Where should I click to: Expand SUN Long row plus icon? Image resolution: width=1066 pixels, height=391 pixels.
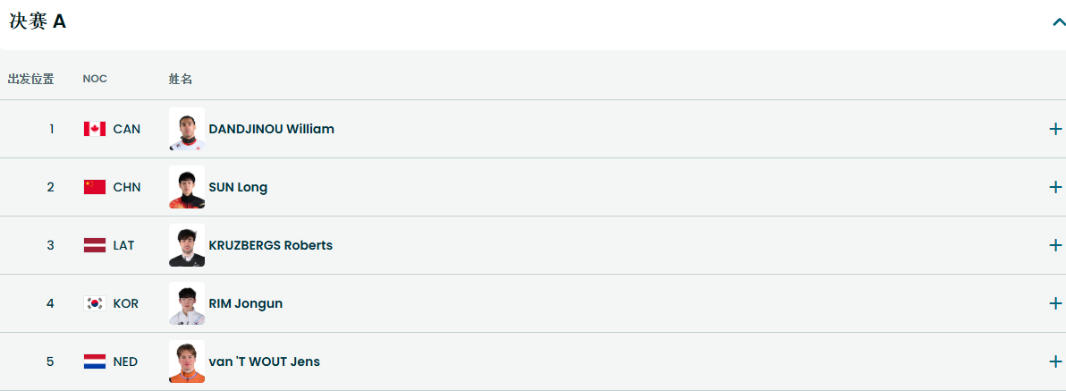pos(1055,187)
